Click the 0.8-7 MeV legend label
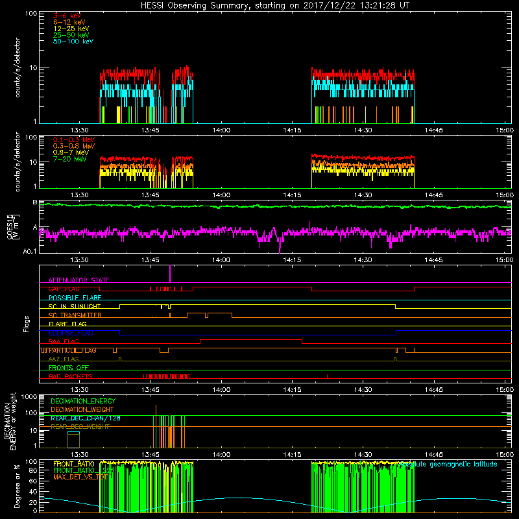The image size is (519, 519). pyautogui.click(x=71, y=152)
